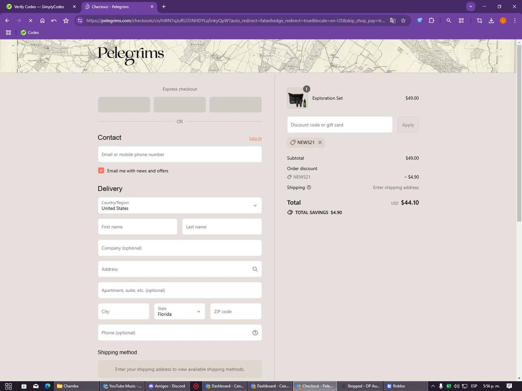Open the State dropdown showing Florida
Viewport: 522px width, 391px height.
point(180,311)
